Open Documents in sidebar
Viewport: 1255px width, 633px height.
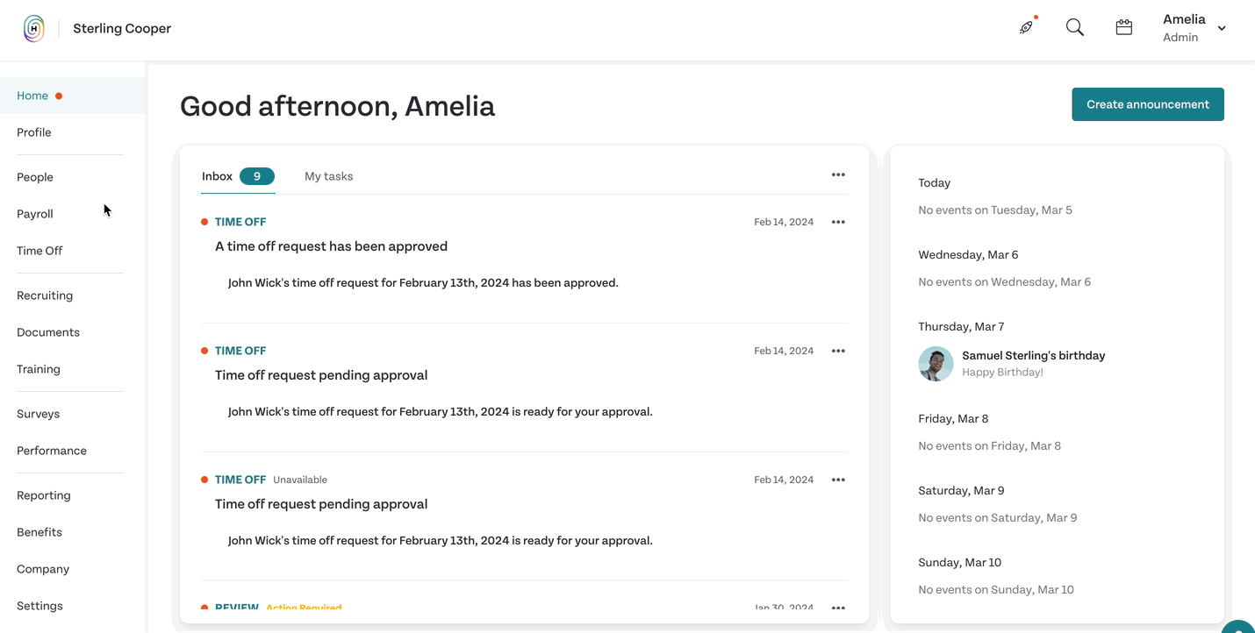coord(48,332)
